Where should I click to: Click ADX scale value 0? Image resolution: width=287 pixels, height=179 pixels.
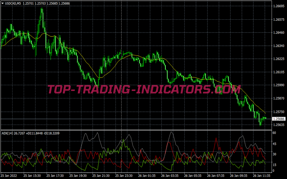tap(273, 171)
